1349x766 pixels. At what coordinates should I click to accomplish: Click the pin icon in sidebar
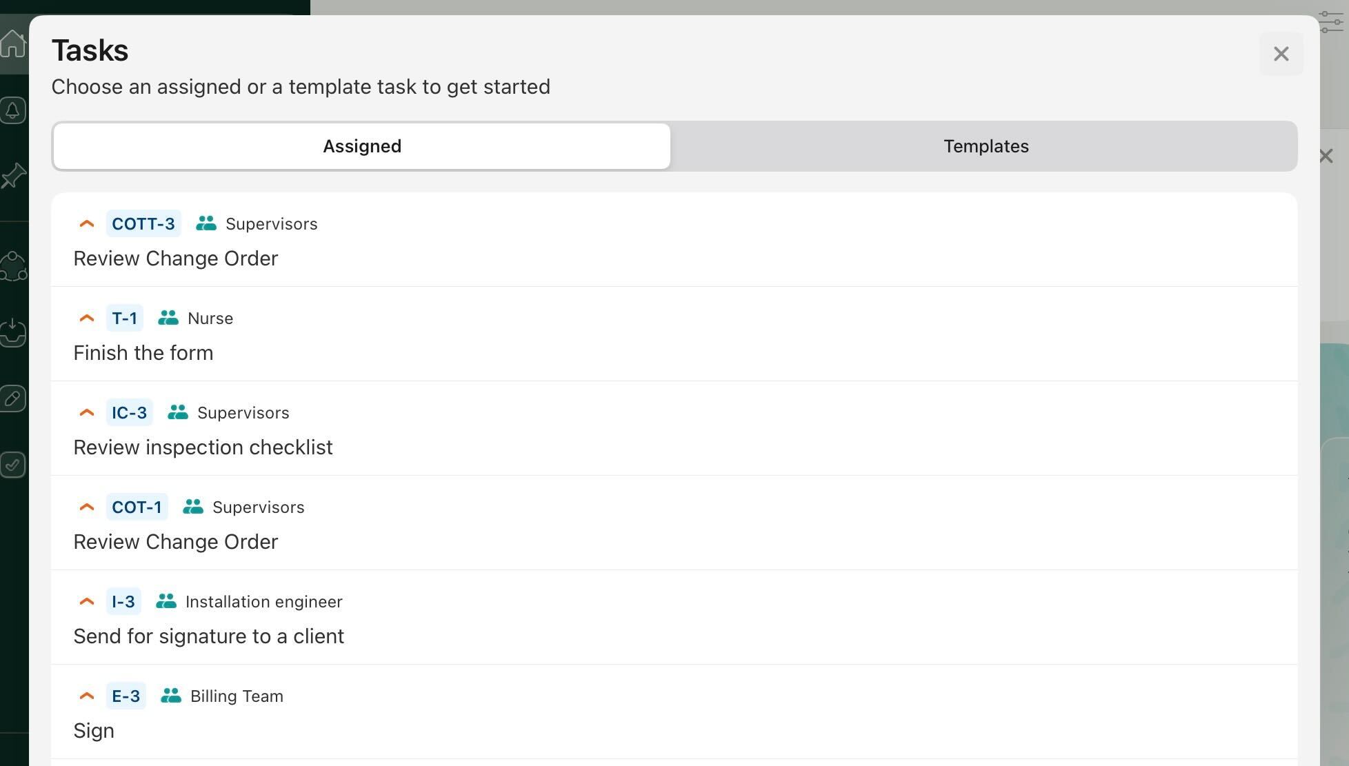pos(13,176)
